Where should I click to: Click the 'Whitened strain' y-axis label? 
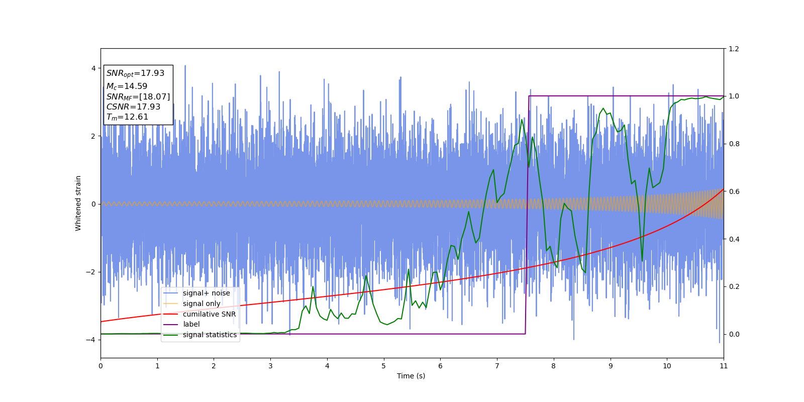pyautogui.click(x=78, y=203)
